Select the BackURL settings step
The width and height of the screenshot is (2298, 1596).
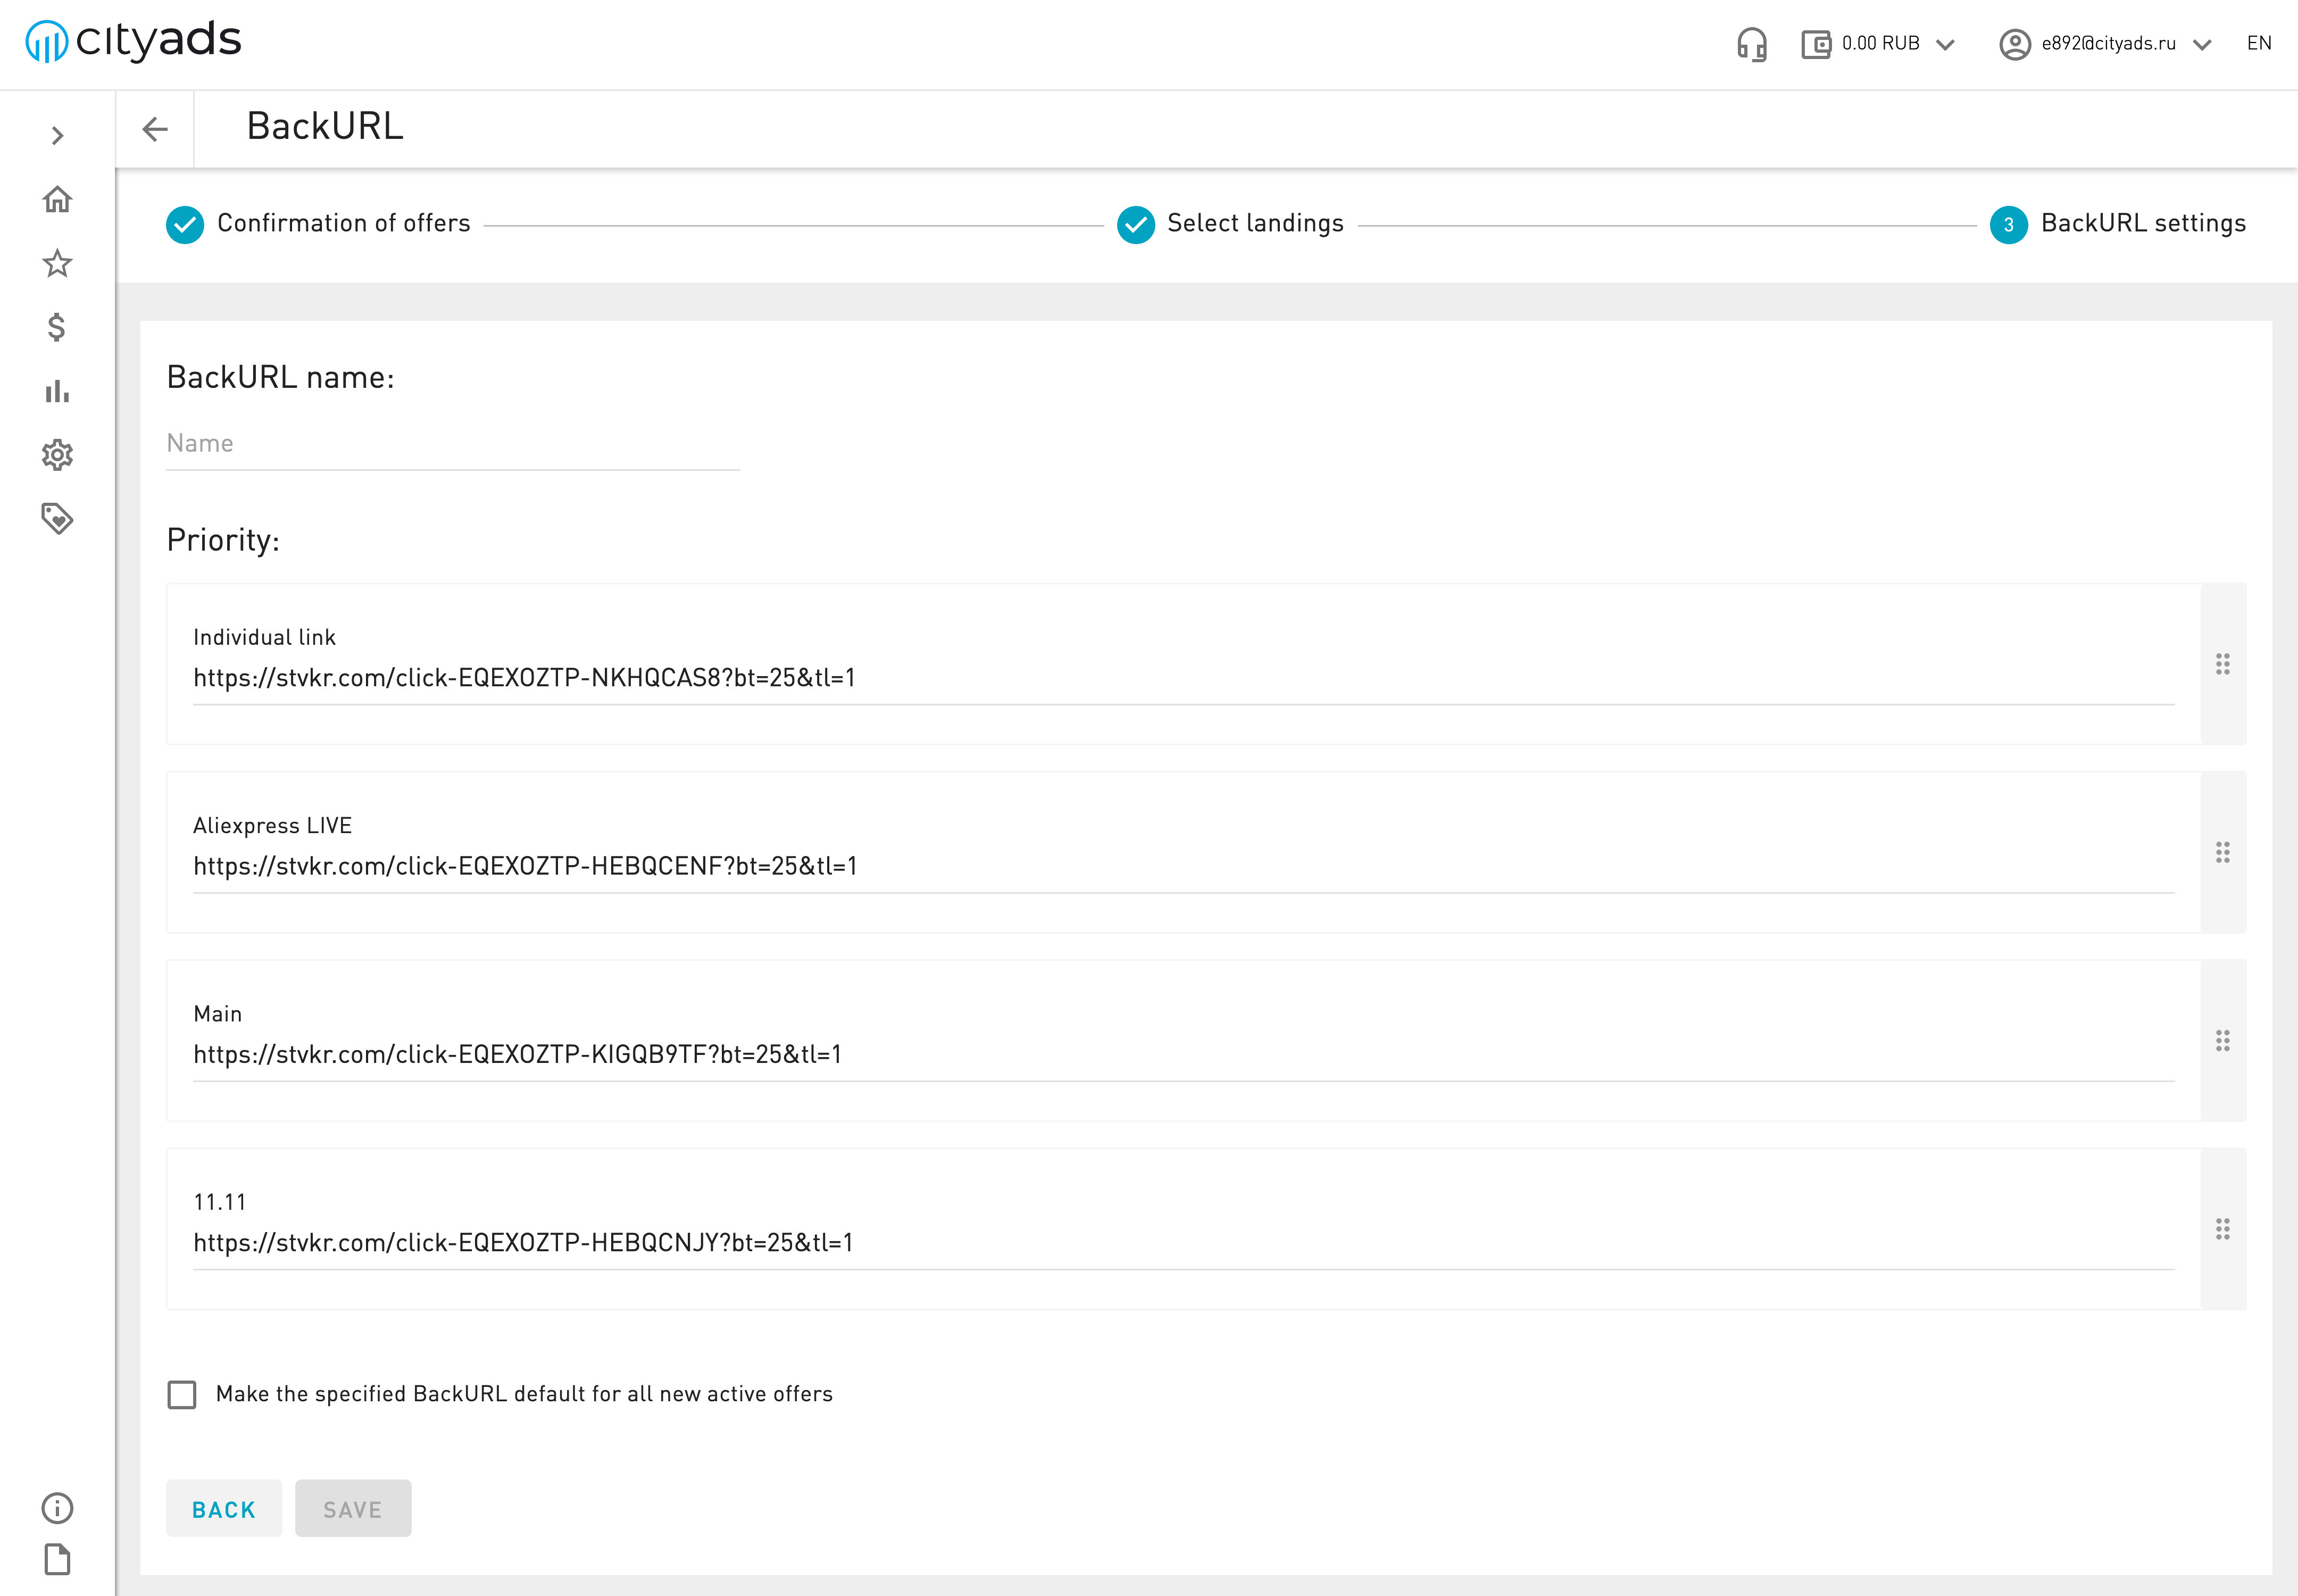[x=2118, y=224]
